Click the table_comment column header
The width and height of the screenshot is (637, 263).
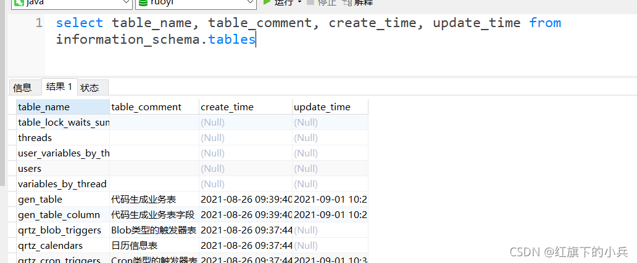point(154,107)
